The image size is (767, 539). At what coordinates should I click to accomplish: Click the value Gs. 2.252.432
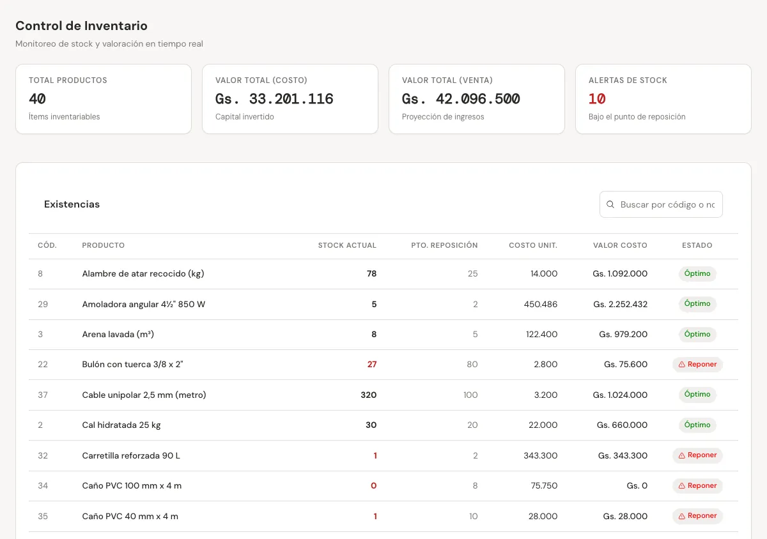(x=620, y=304)
